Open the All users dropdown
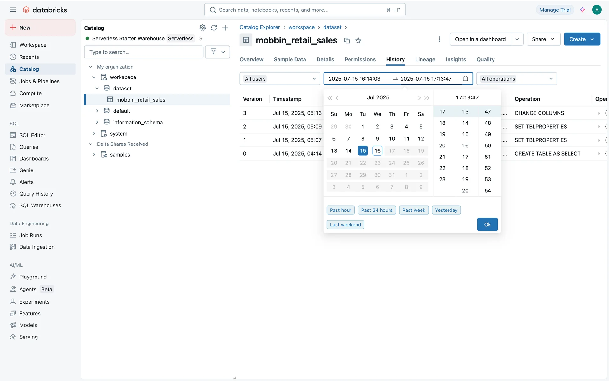This screenshot has width=609, height=381. [x=280, y=79]
